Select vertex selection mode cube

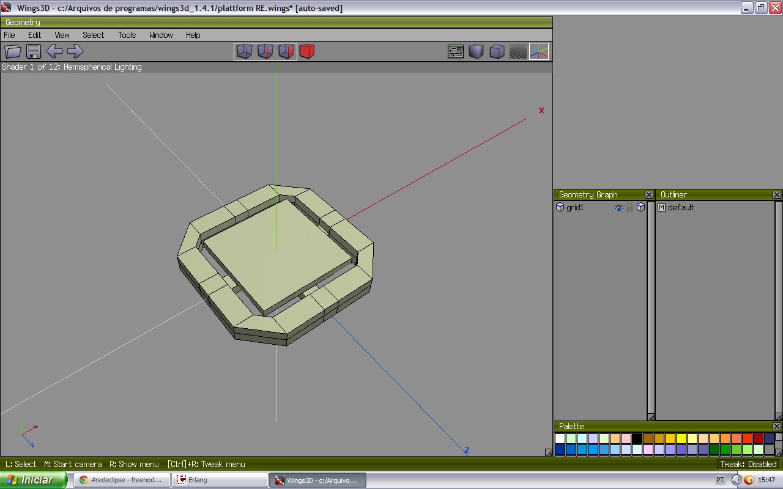(x=244, y=52)
